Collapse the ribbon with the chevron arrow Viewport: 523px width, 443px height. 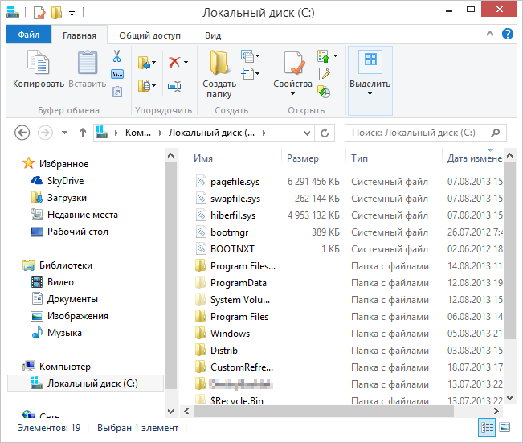[x=492, y=35]
